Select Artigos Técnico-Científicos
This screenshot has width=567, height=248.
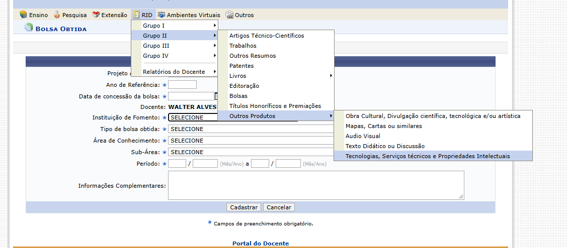click(x=276, y=36)
